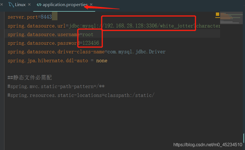Click the spring.datasource.password key

point(44,43)
